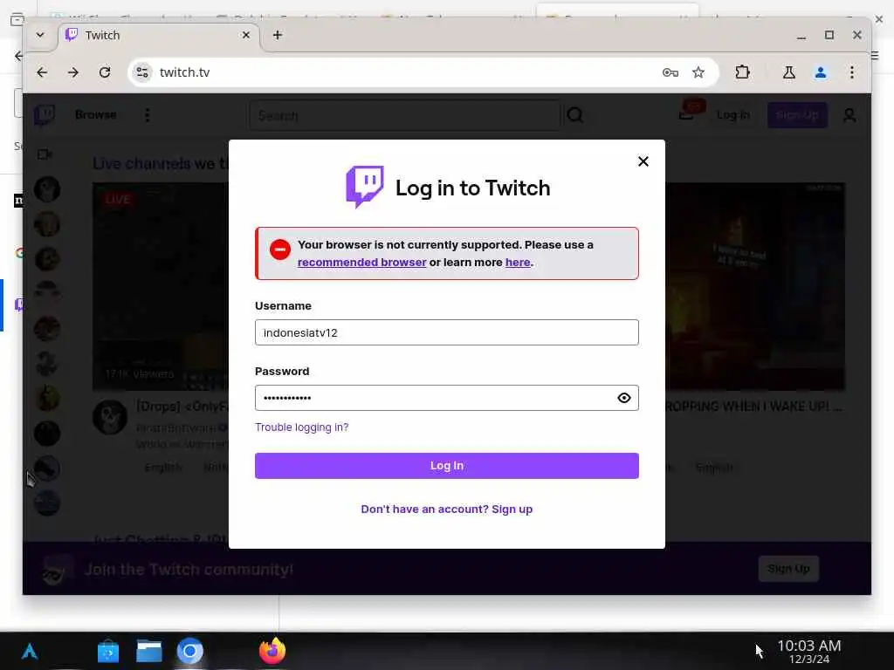Open browser extensions puzzle icon

pos(742,72)
